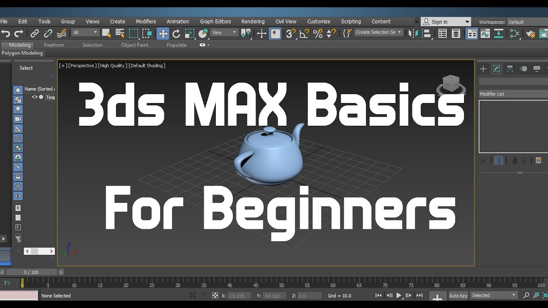Click the Undo arrow icon

pyautogui.click(x=6, y=33)
